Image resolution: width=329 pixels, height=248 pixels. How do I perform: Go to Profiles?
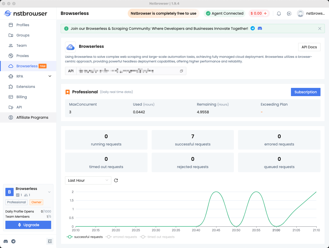(x=28, y=25)
